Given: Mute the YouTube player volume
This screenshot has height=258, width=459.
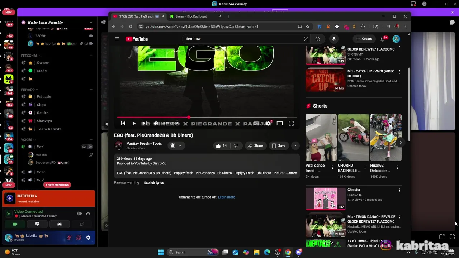Looking at the screenshot, I should pyautogui.click(x=156, y=123).
